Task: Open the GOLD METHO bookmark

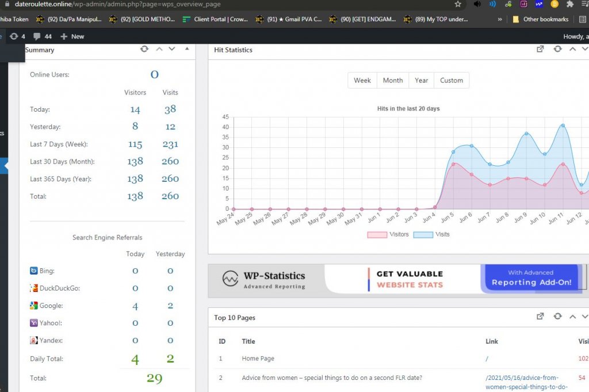Action: point(142,19)
